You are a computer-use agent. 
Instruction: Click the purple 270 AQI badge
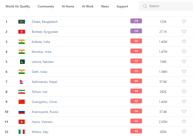click(136, 21)
